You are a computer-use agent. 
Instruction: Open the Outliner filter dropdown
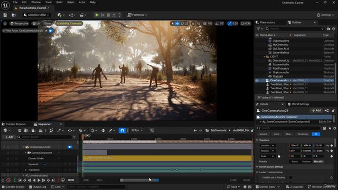pos(260,28)
